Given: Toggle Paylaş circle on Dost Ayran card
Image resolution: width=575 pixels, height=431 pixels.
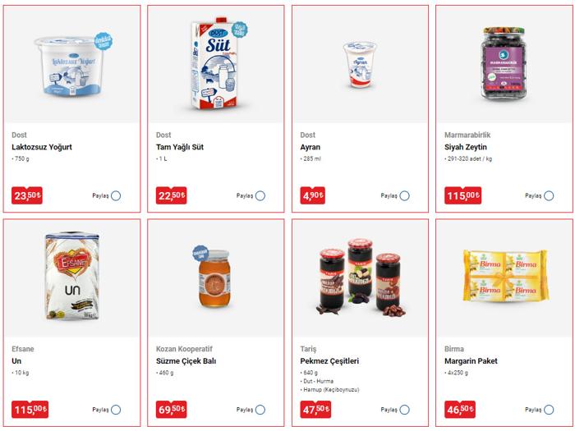Looking at the screenshot, I should (x=404, y=195).
